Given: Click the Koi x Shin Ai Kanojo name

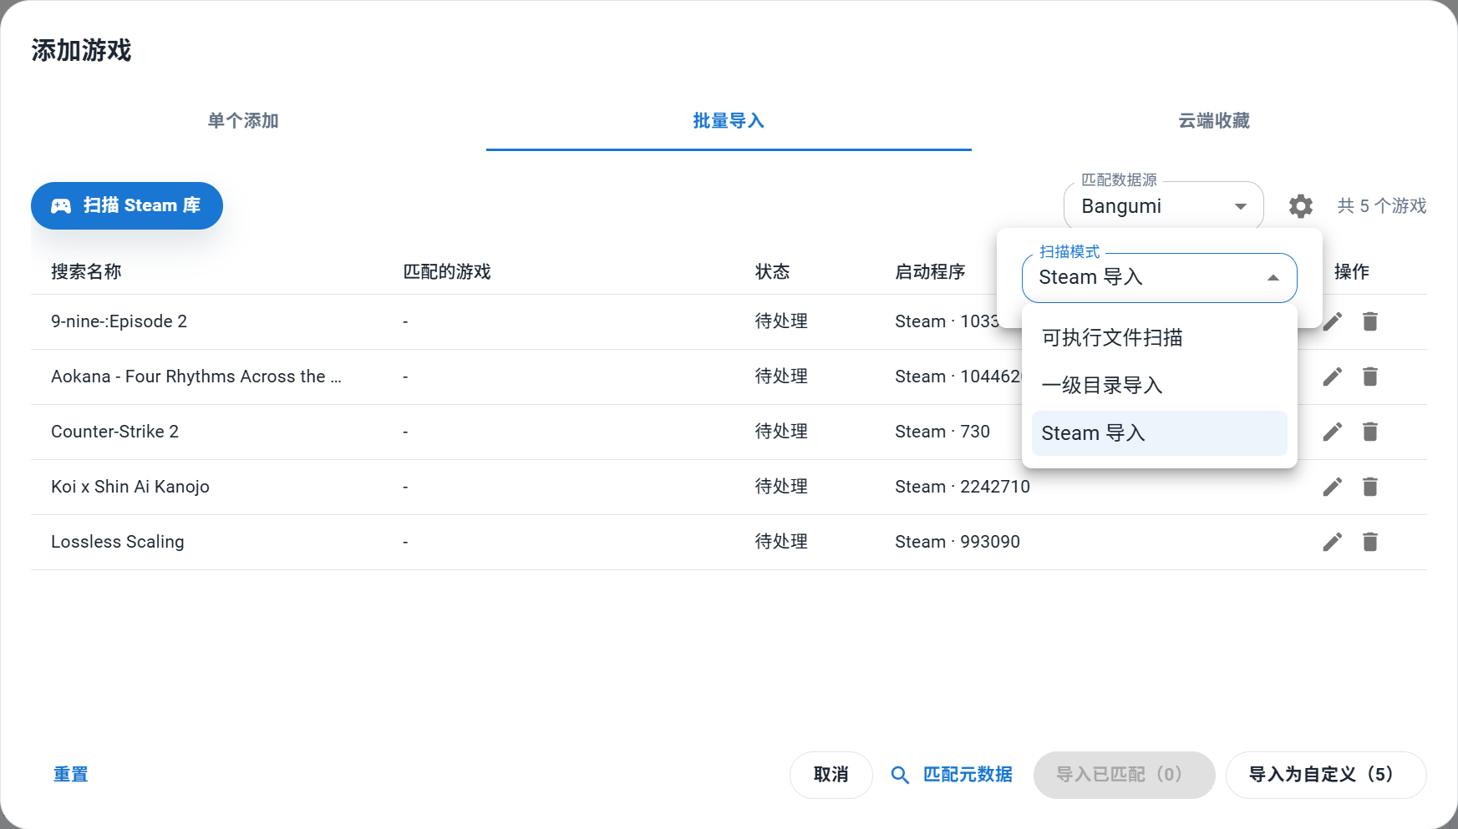Looking at the screenshot, I should point(130,487).
